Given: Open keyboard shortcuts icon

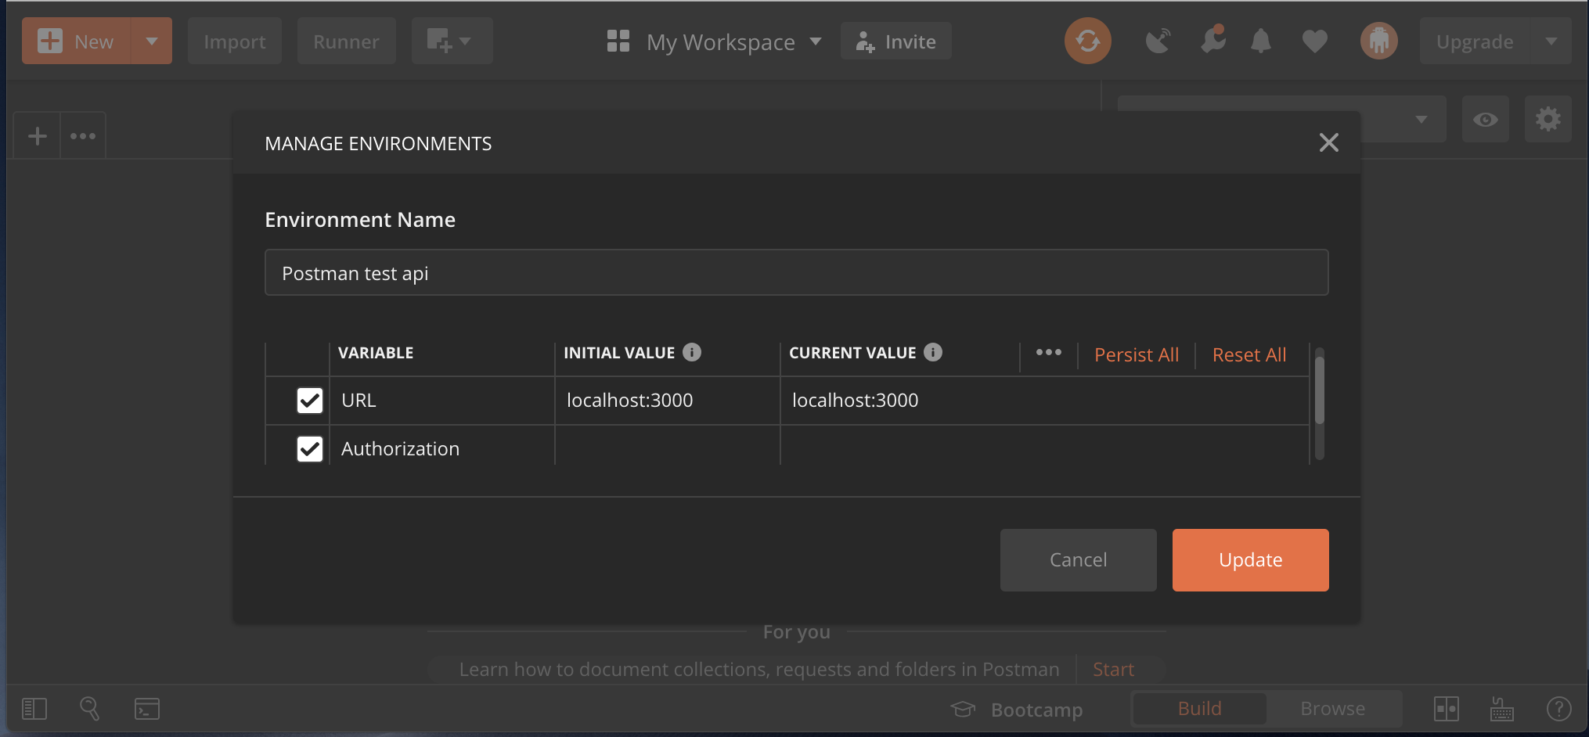Looking at the screenshot, I should click(1501, 709).
